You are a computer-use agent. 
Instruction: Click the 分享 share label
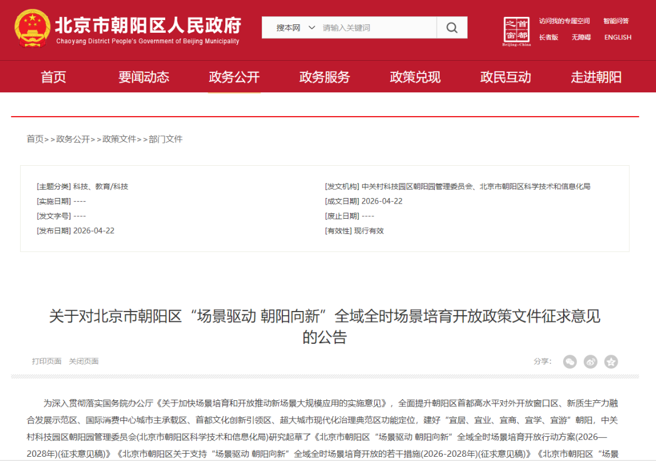coord(542,361)
